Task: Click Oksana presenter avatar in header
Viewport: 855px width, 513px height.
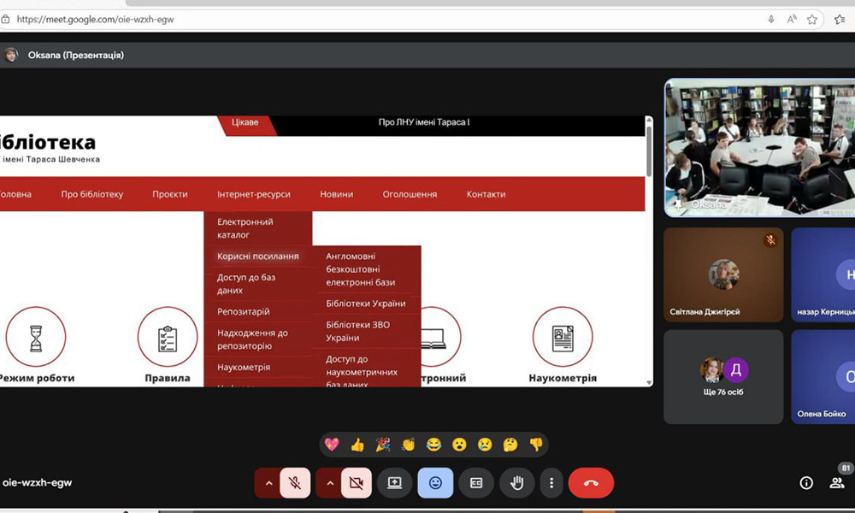Action: pyautogui.click(x=10, y=55)
